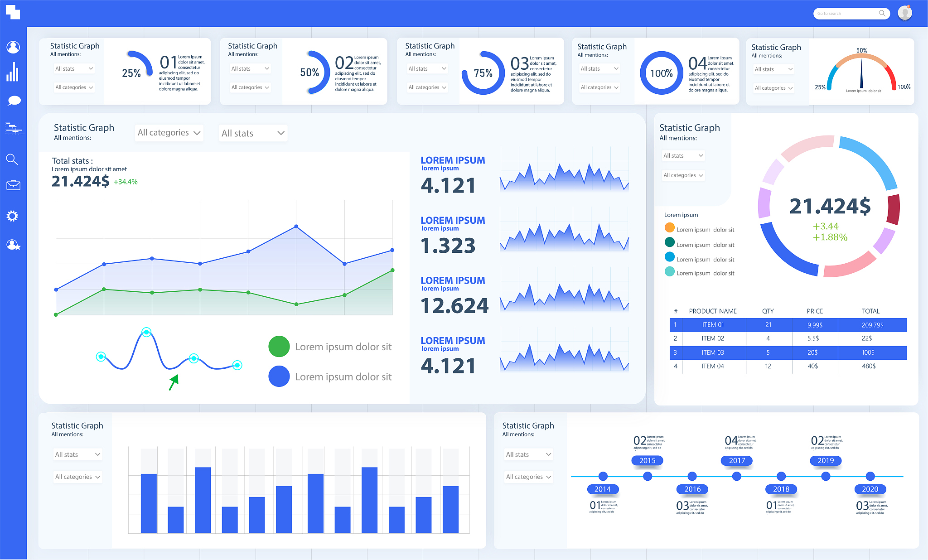Image resolution: width=928 pixels, height=560 pixels.
Task: Open the favorite users star icon
Action: pos(14,245)
